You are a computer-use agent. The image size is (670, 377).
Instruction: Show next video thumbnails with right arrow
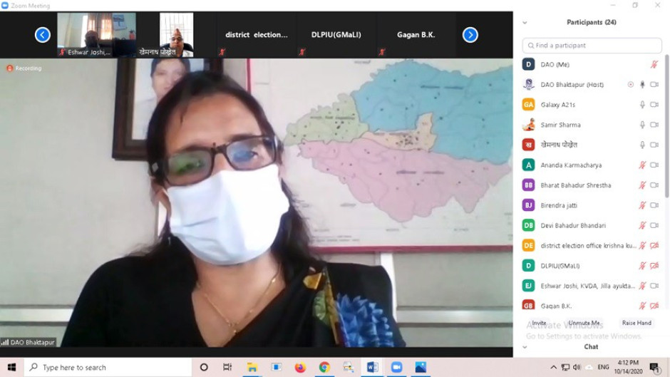tap(470, 35)
